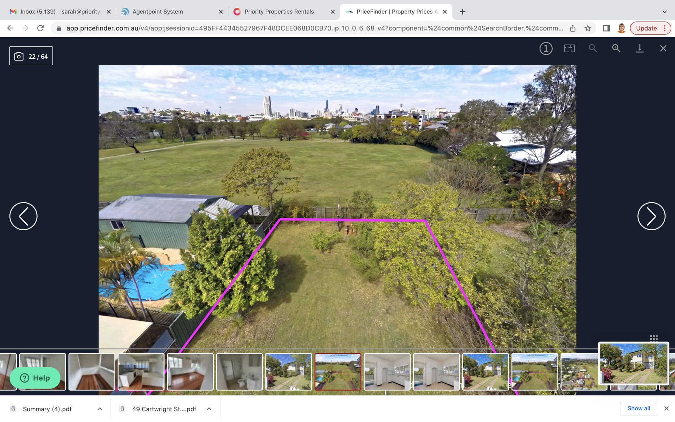Download the current photo
The width and height of the screenshot is (675, 422).
coord(639,48)
